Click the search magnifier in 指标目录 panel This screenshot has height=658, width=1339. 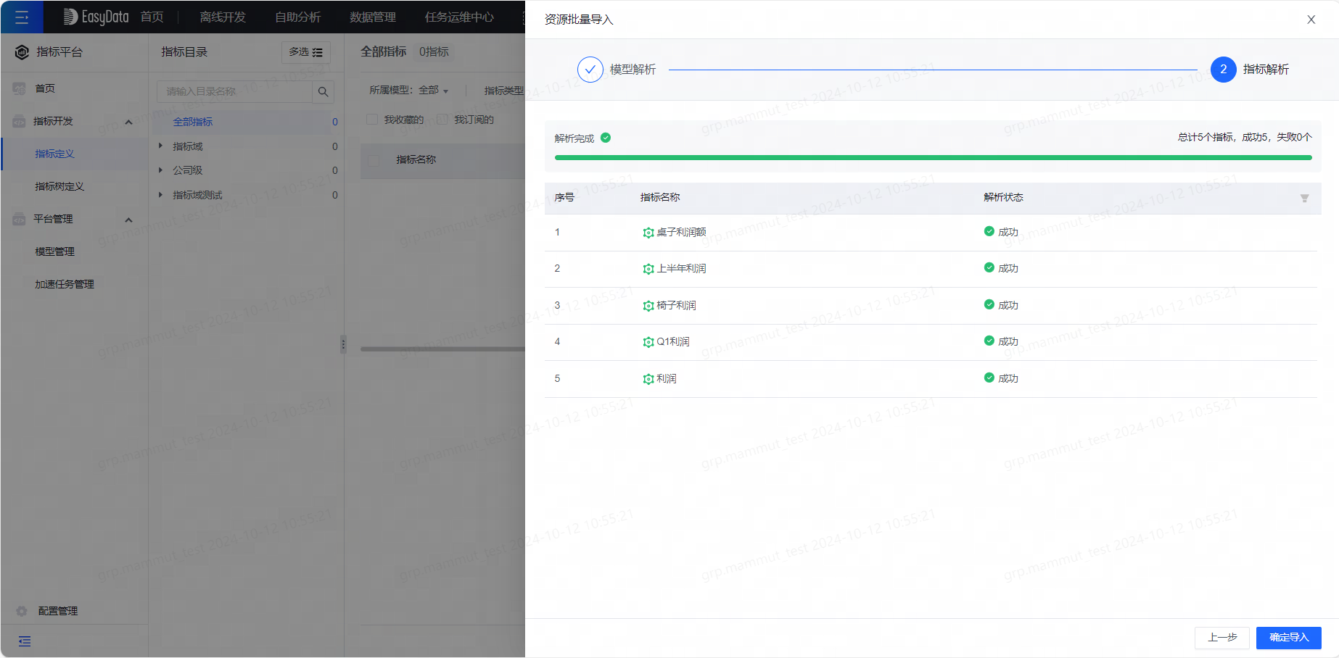pyautogui.click(x=324, y=91)
